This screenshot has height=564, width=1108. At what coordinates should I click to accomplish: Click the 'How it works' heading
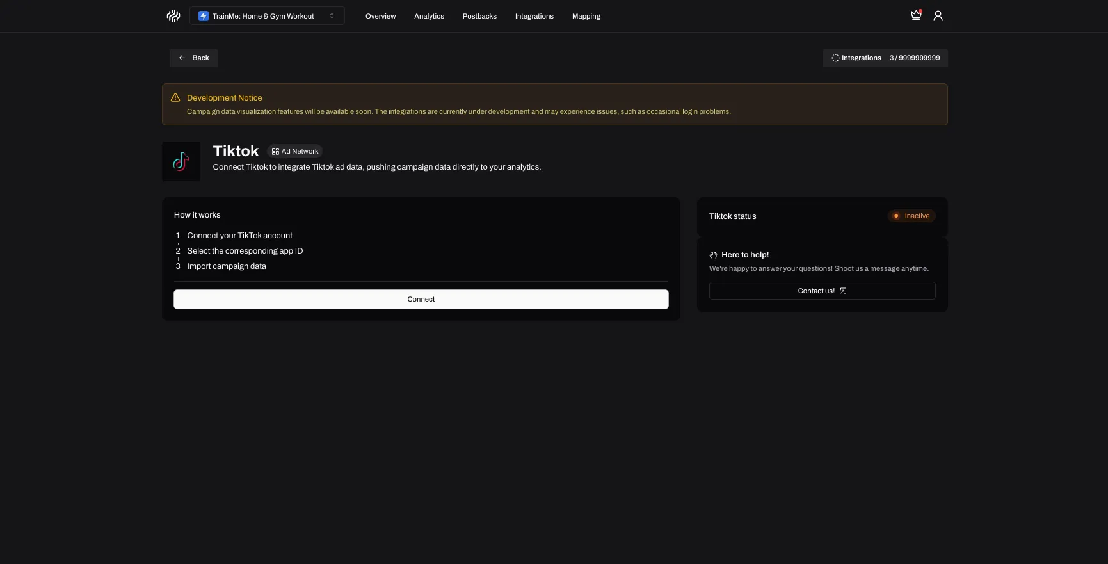[197, 215]
